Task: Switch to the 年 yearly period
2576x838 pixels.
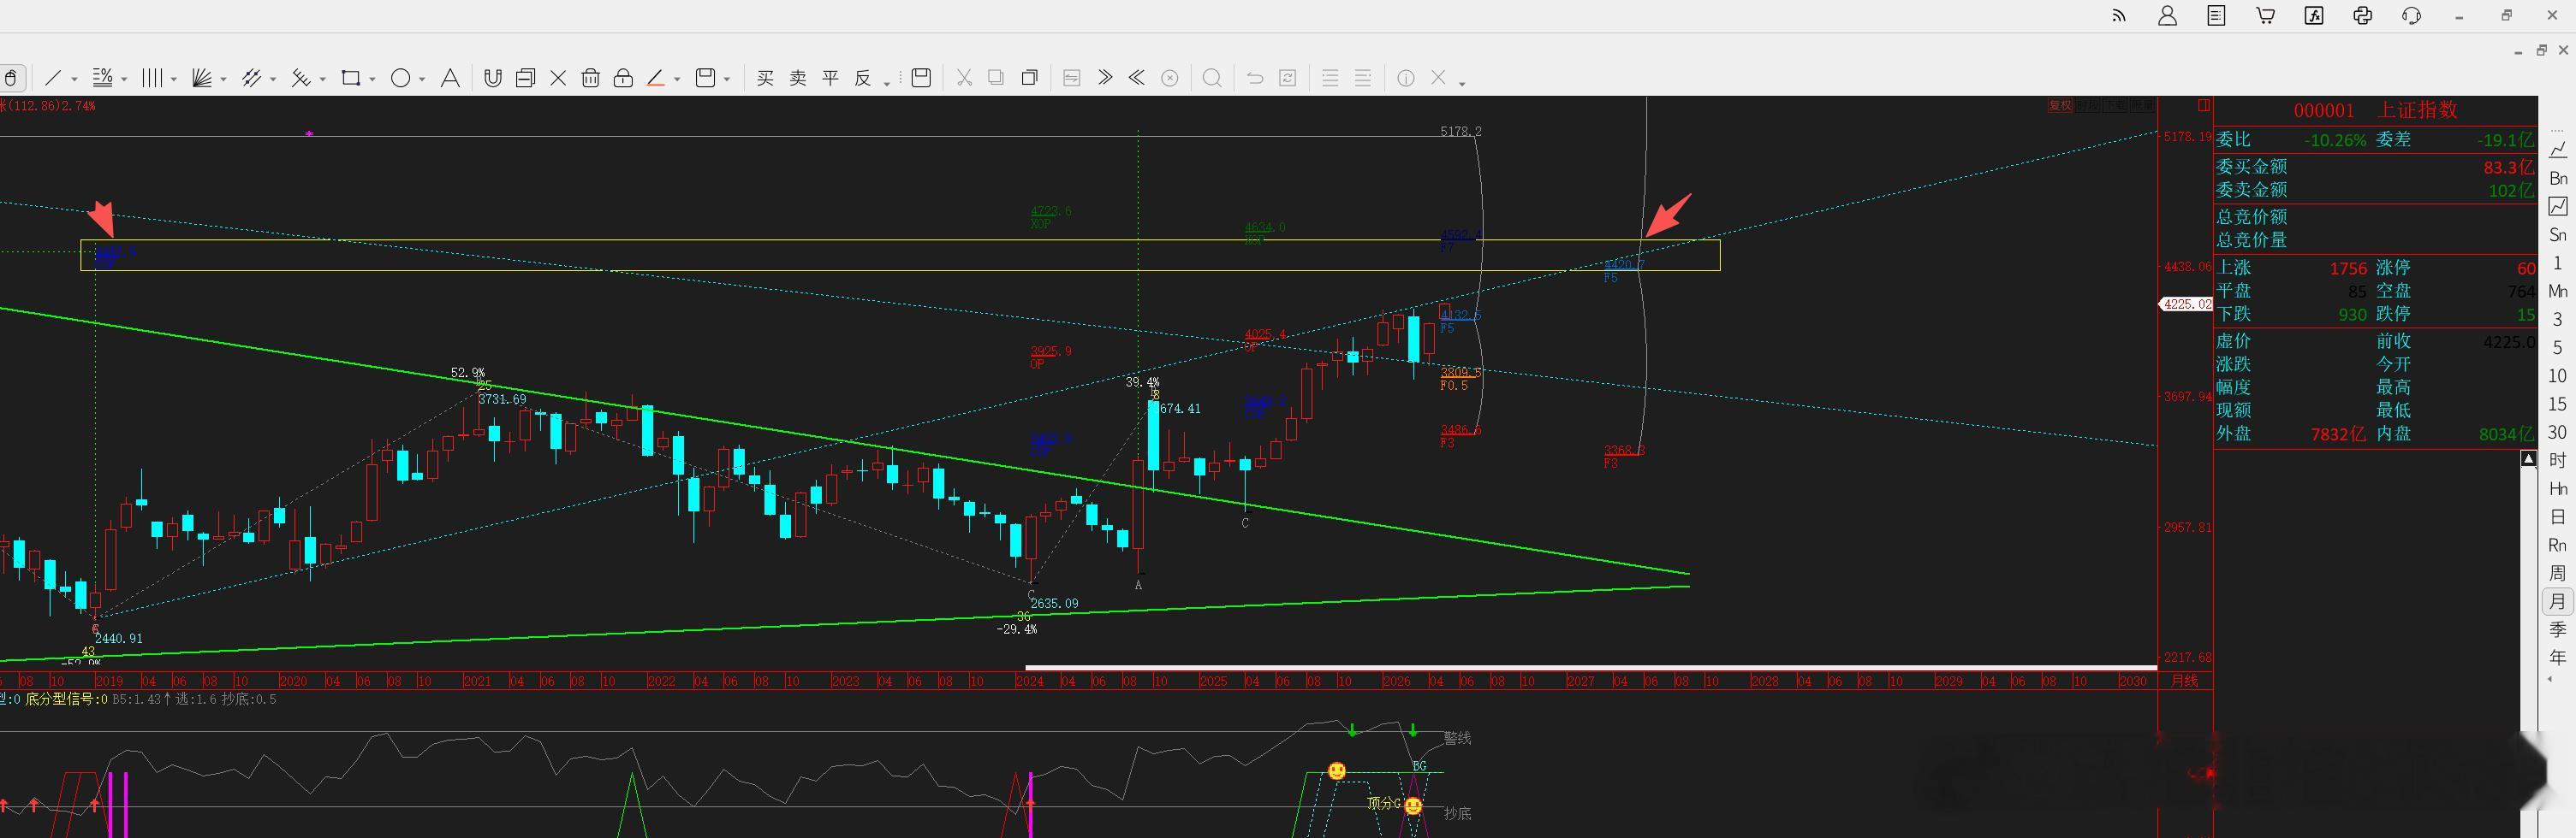Action: point(2557,658)
